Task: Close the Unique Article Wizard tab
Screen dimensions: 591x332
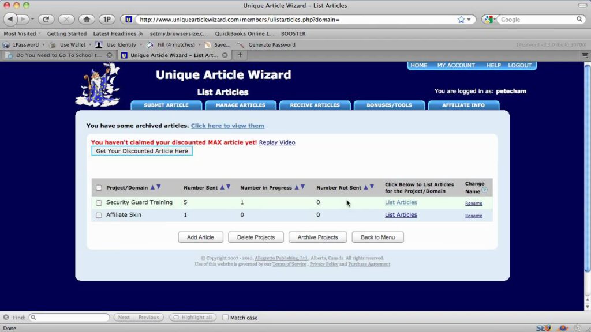Action: pos(225,55)
